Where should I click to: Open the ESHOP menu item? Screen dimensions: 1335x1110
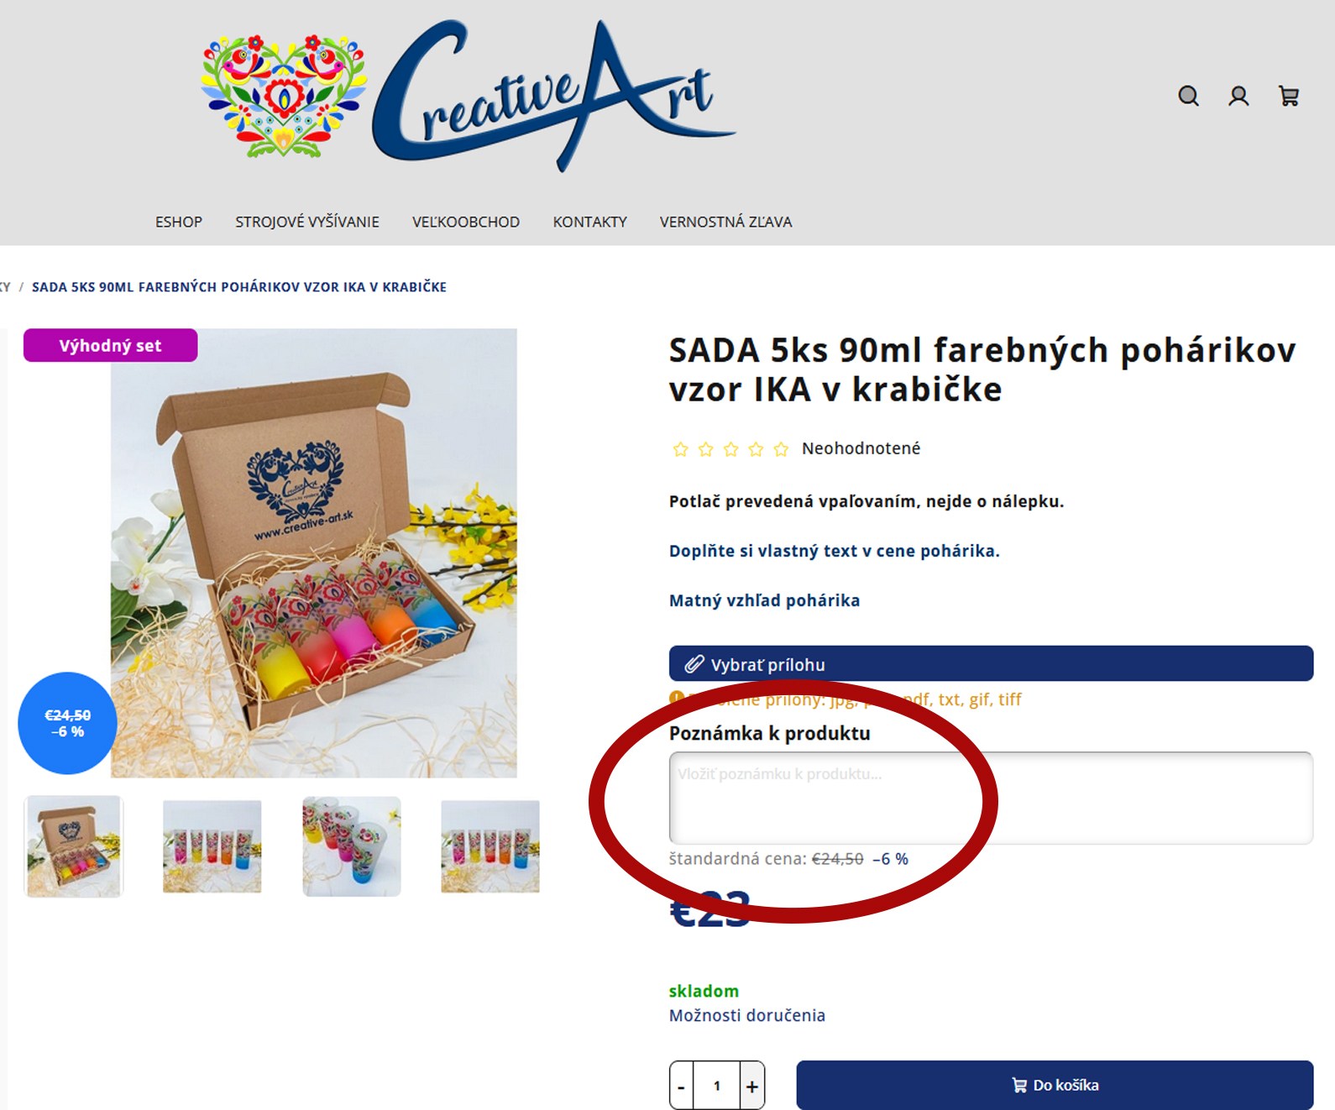pyautogui.click(x=178, y=222)
